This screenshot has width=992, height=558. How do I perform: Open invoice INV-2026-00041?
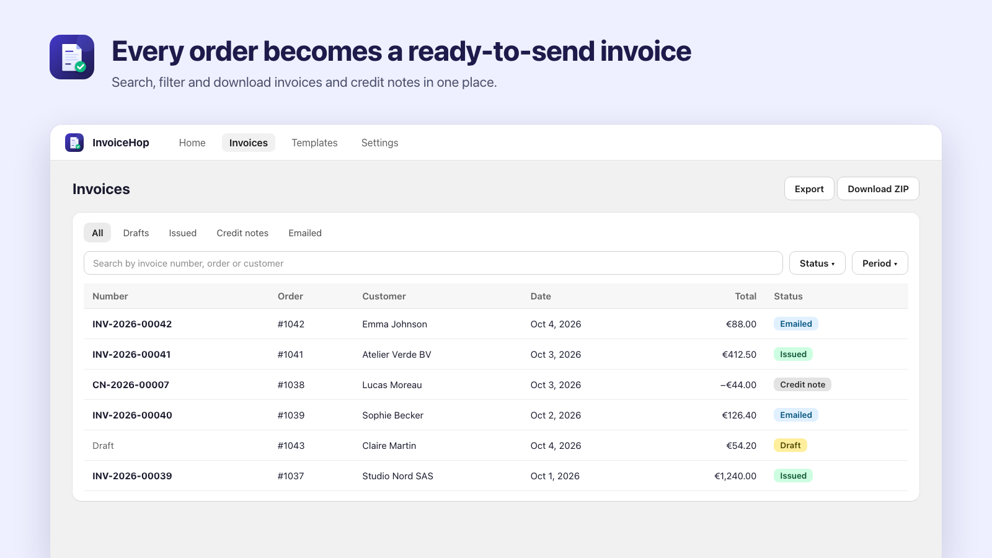[131, 355]
